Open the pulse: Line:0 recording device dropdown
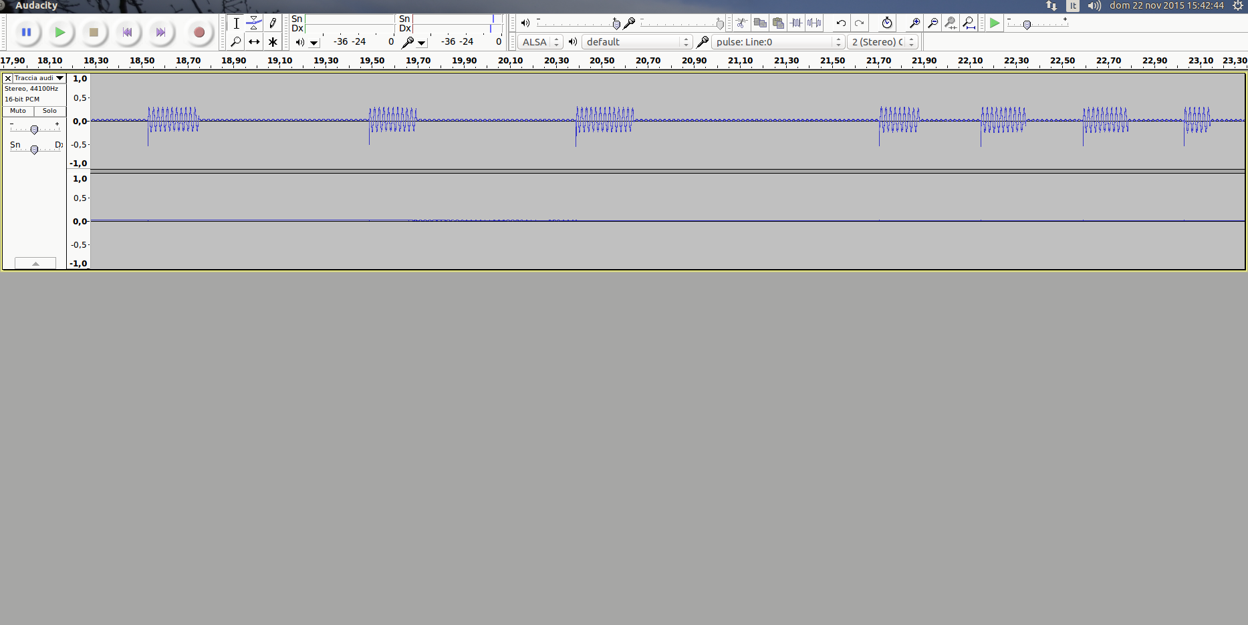This screenshot has width=1248, height=625. coord(777,42)
